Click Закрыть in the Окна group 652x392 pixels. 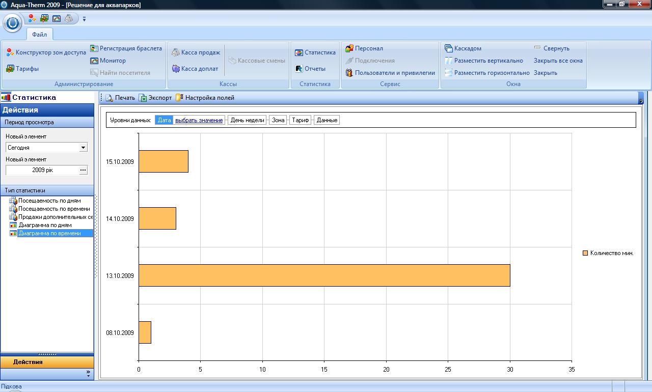[x=546, y=73]
